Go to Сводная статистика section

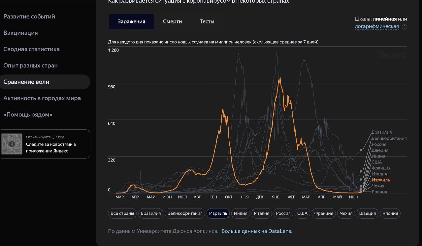(31, 49)
